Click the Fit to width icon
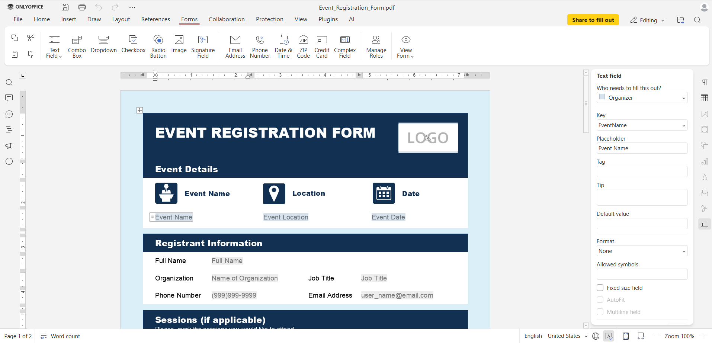The width and height of the screenshot is (712, 343). tap(641, 336)
